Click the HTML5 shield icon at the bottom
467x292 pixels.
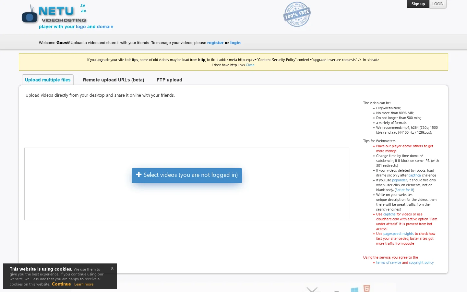pos(367,288)
